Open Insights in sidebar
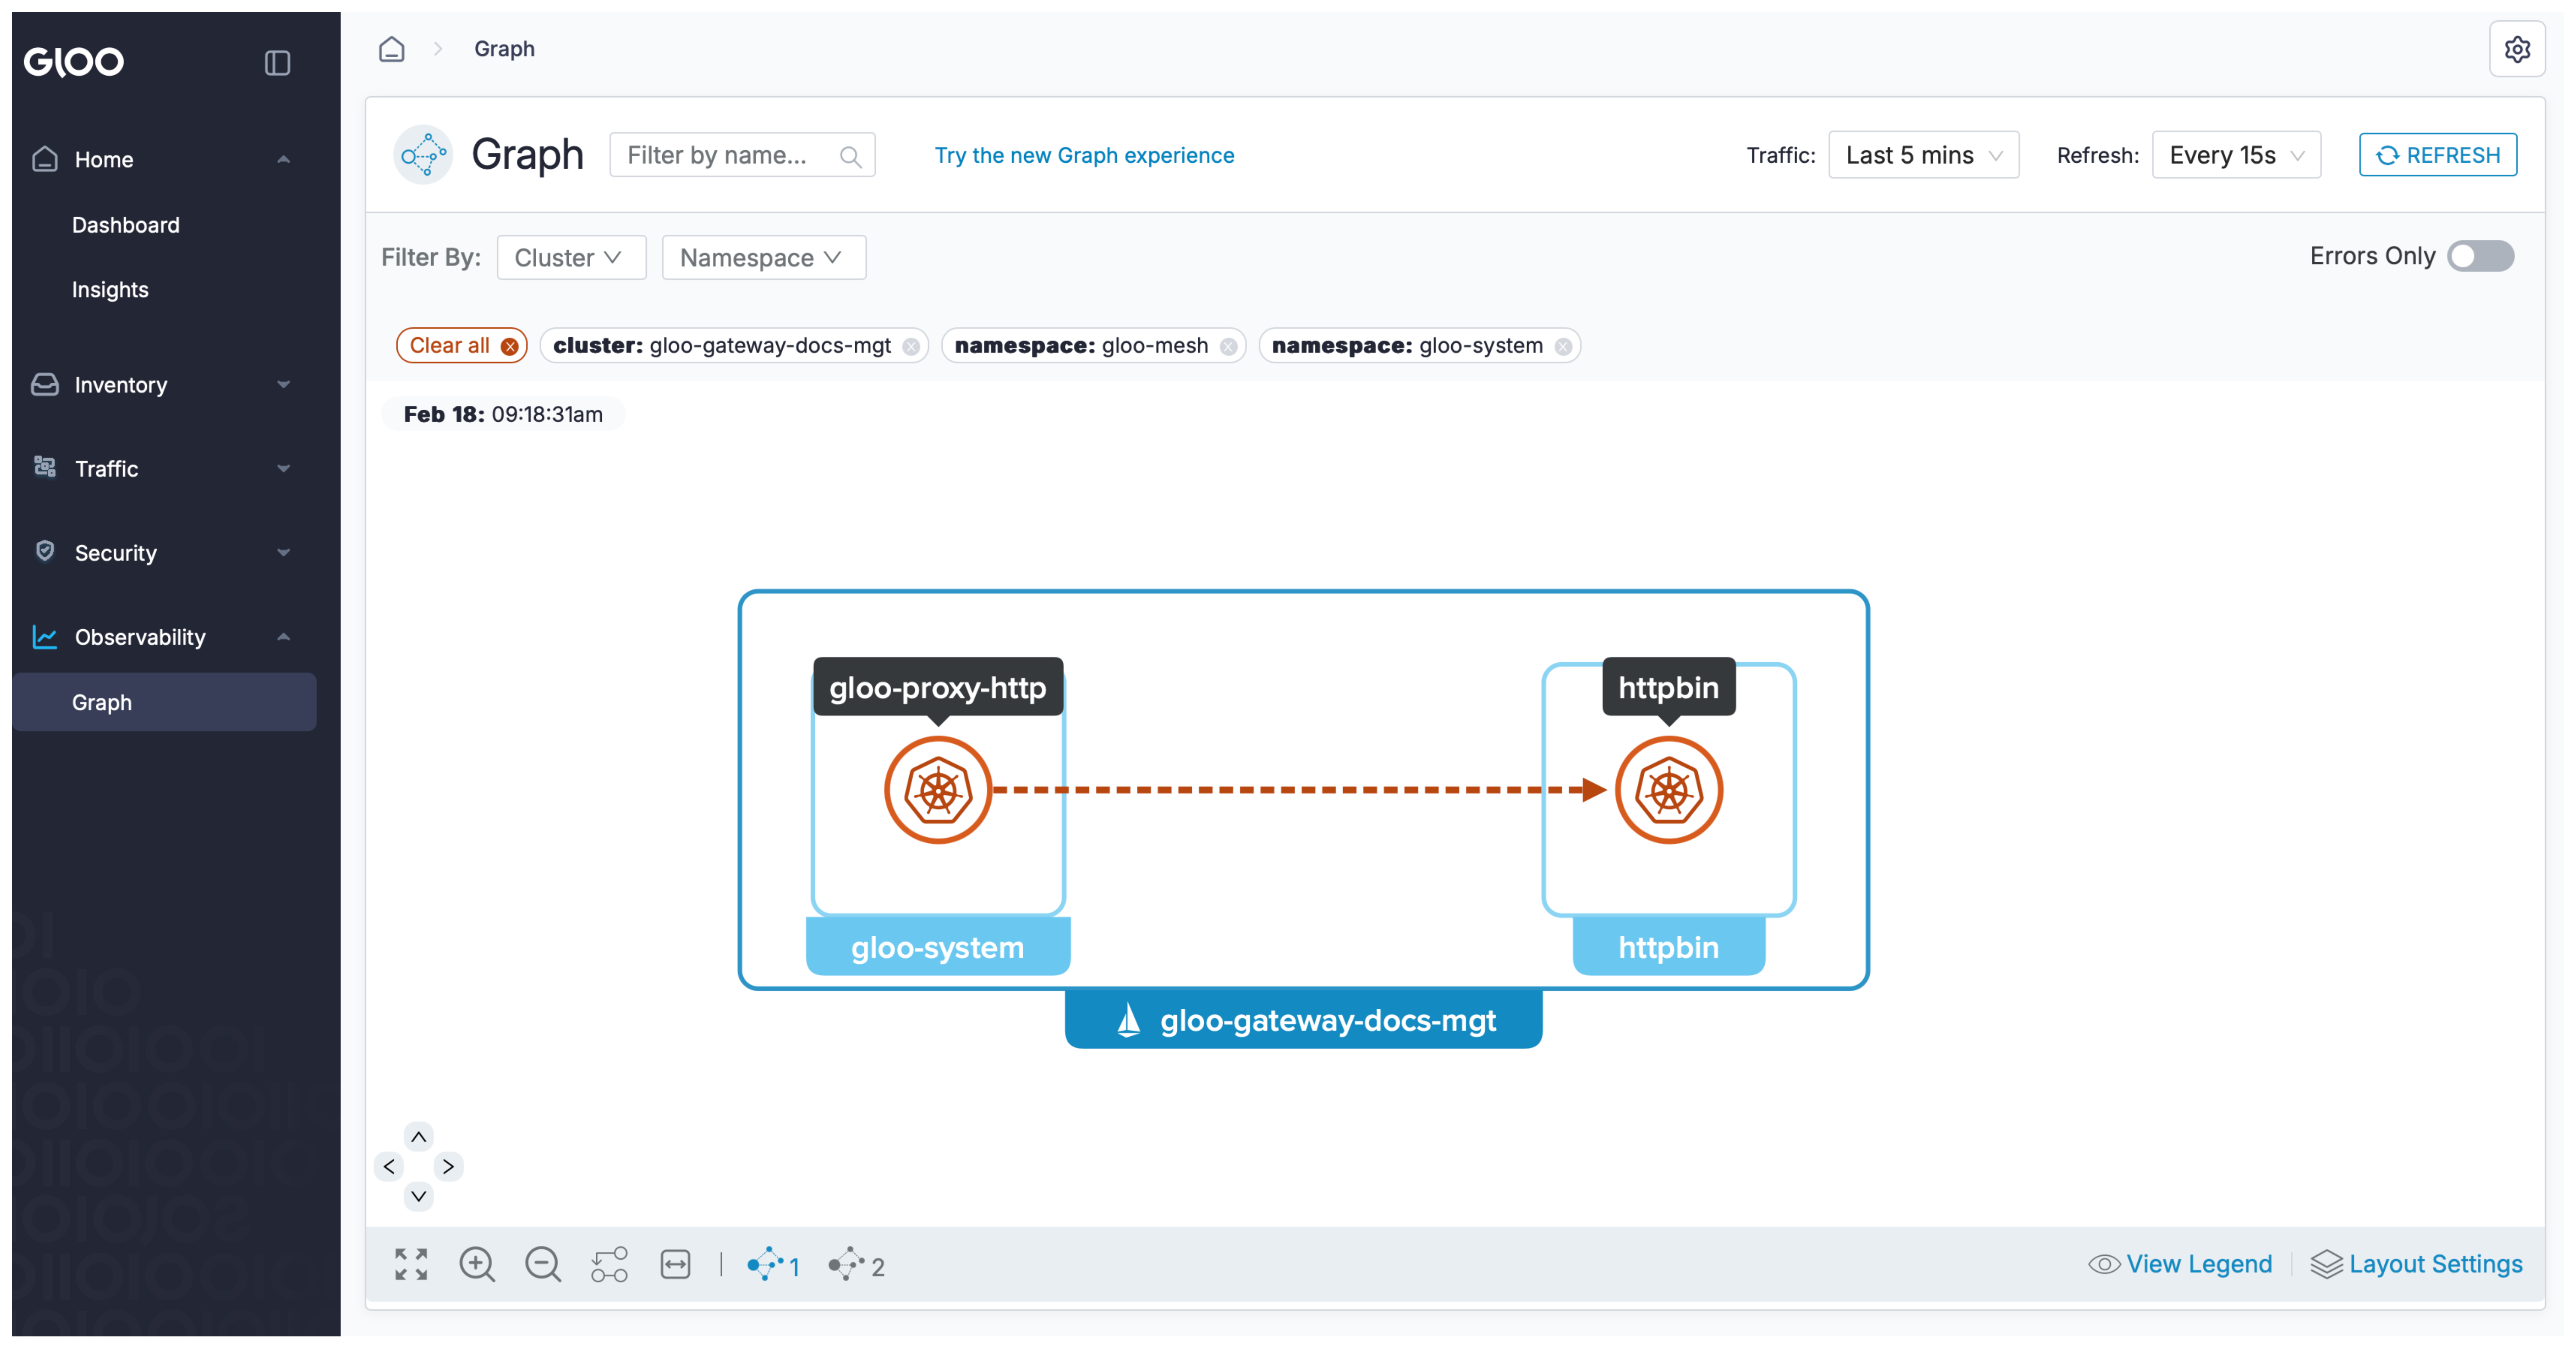The image size is (2576, 1348). point(110,290)
